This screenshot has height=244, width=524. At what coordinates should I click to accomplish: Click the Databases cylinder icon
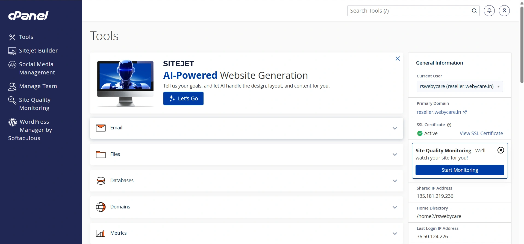pos(101,181)
